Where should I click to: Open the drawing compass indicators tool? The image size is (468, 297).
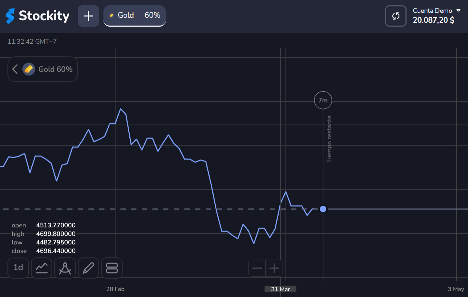[x=65, y=268]
